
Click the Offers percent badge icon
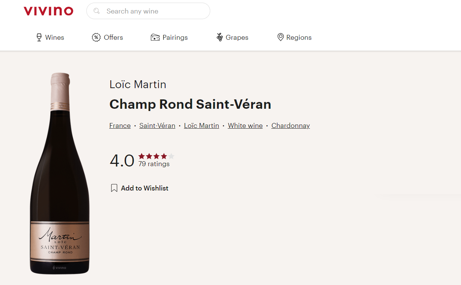[96, 37]
